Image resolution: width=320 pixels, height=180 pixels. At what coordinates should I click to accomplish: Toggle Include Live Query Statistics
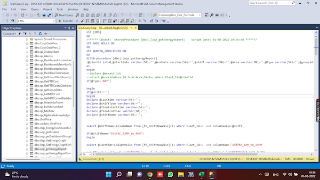coord(110,21)
